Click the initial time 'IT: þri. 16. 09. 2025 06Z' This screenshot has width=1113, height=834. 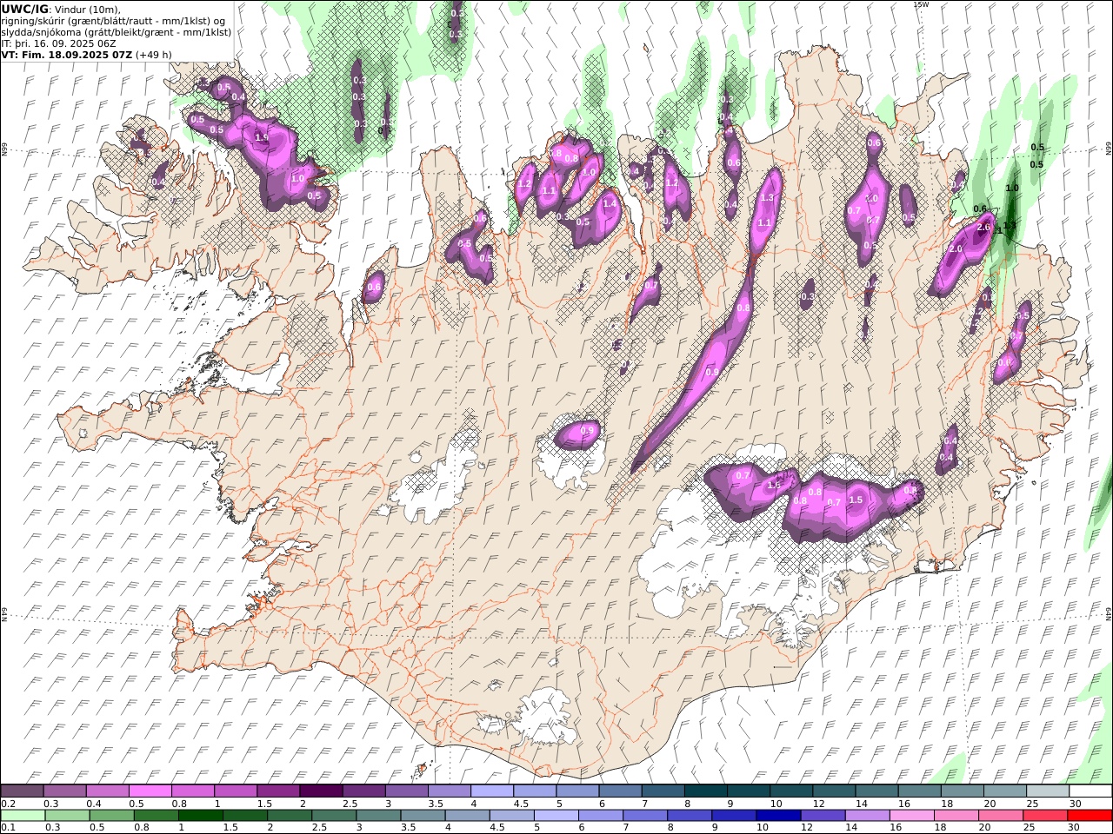click(58, 43)
